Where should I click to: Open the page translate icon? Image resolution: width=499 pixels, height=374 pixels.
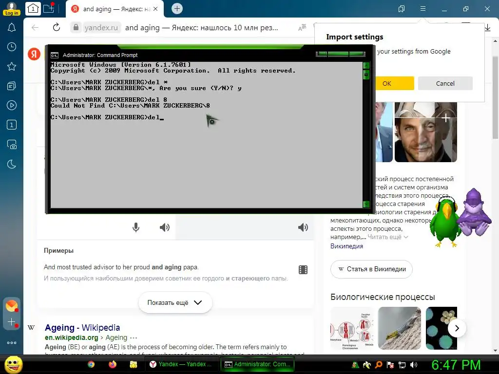pyautogui.click(x=302, y=28)
